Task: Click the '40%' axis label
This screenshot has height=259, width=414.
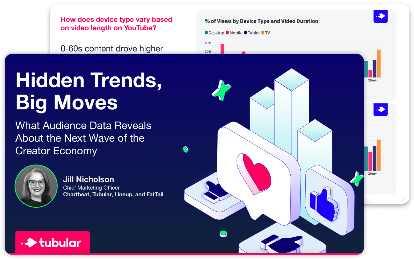Action: click(208, 43)
